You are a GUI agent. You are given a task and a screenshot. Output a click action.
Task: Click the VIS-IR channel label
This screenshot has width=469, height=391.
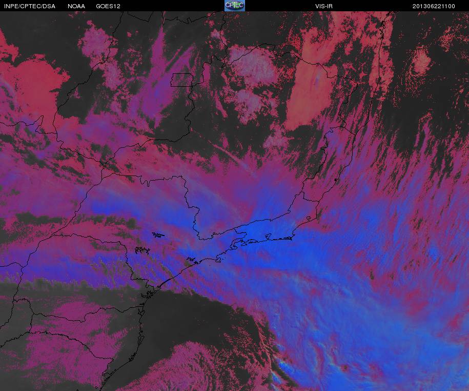[x=323, y=6]
